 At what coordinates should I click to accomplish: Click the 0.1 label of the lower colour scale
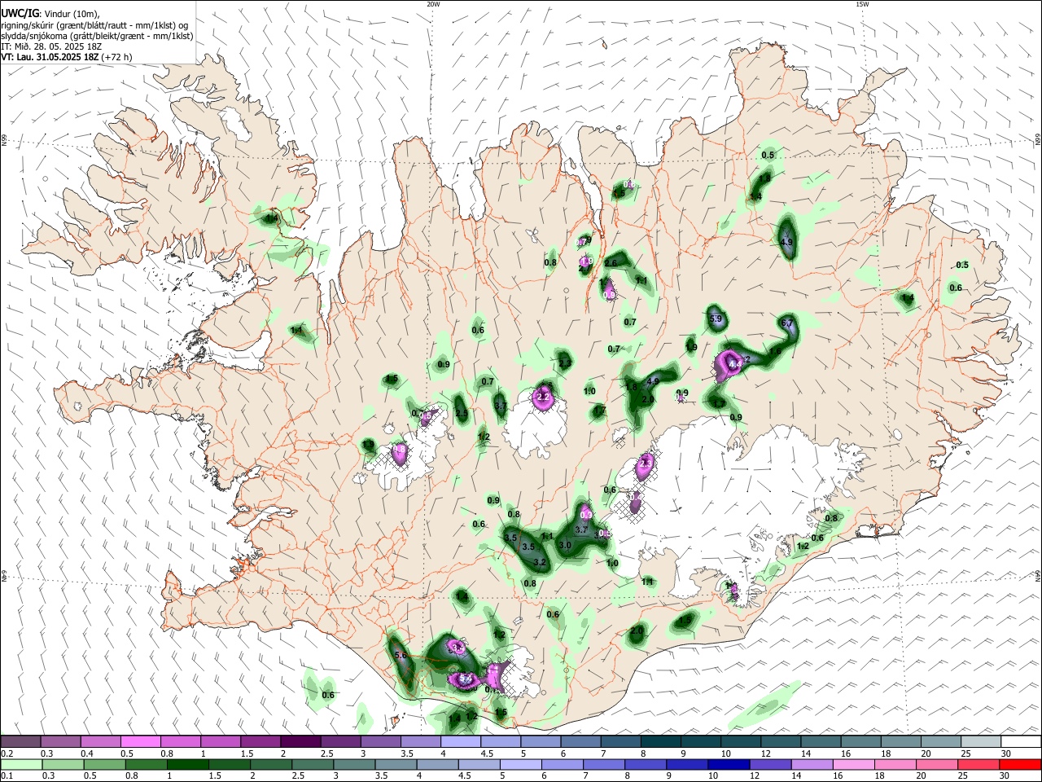(7, 776)
